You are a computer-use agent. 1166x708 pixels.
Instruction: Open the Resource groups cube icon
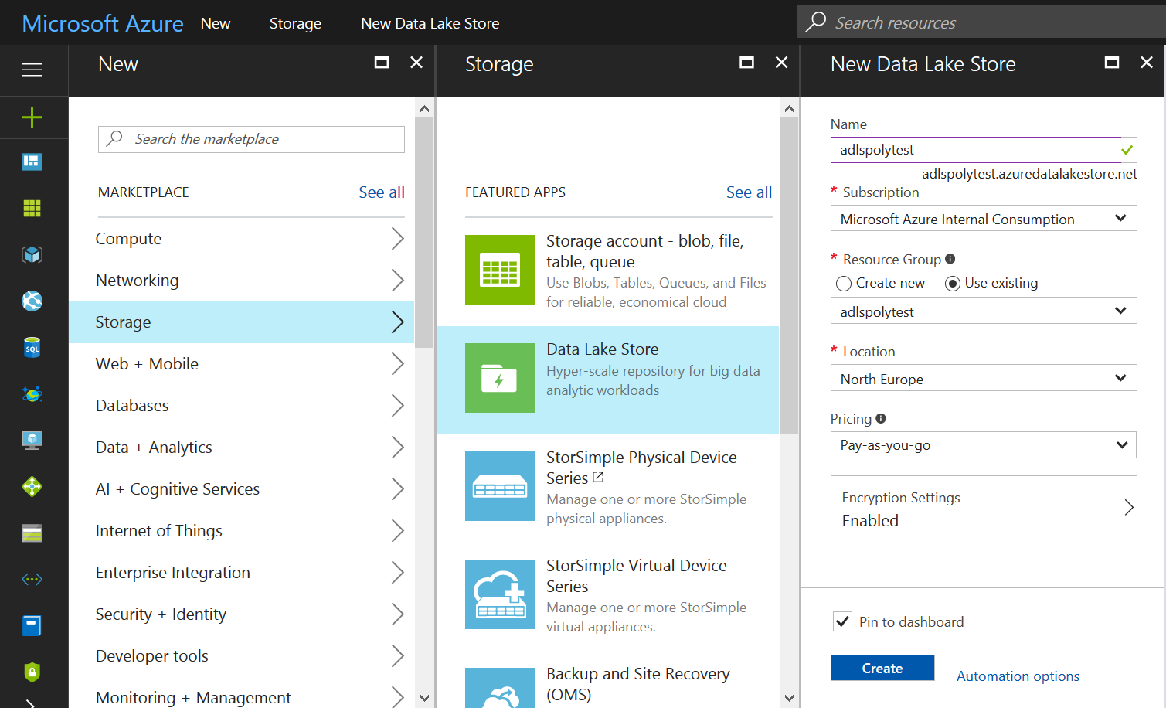(x=32, y=254)
